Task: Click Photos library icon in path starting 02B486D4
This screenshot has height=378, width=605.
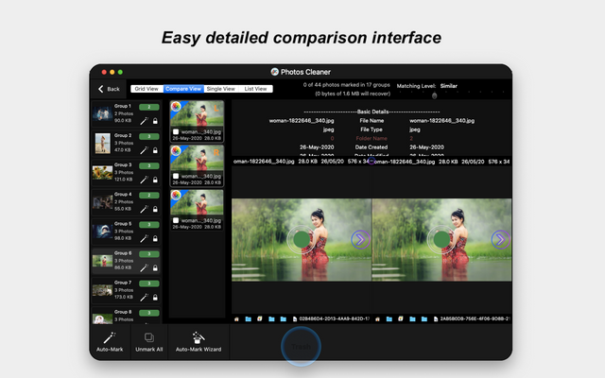Action: [x=260, y=319]
